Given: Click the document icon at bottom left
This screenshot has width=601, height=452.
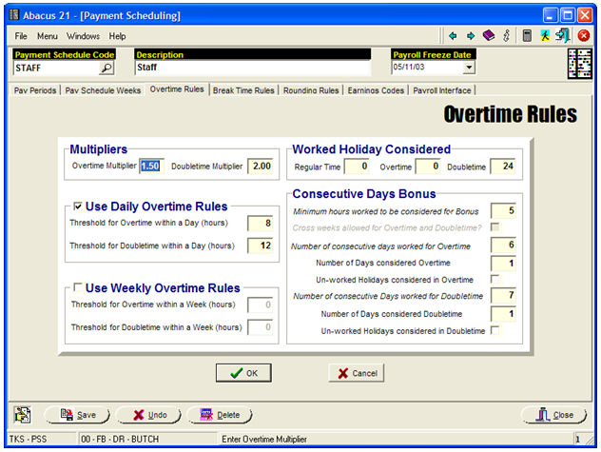Looking at the screenshot, I should point(22,415).
